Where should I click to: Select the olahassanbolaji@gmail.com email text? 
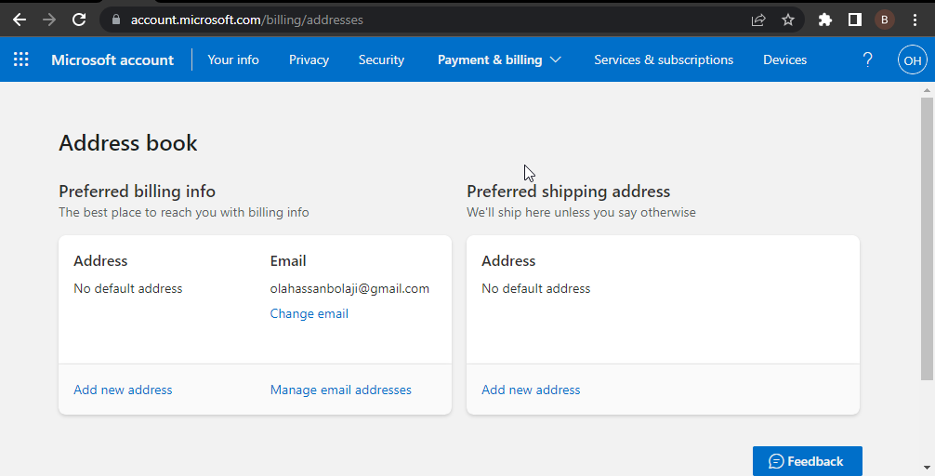click(x=349, y=289)
